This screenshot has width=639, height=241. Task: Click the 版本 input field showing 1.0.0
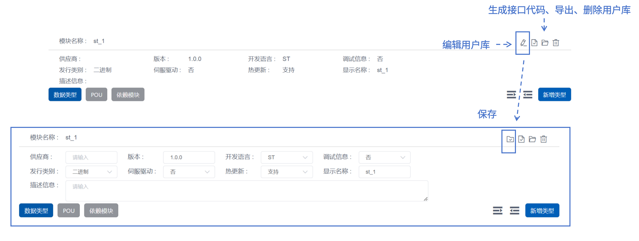pyautogui.click(x=189, y=157)
